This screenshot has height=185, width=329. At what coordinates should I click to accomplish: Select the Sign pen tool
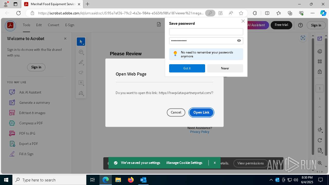point(81,93)
